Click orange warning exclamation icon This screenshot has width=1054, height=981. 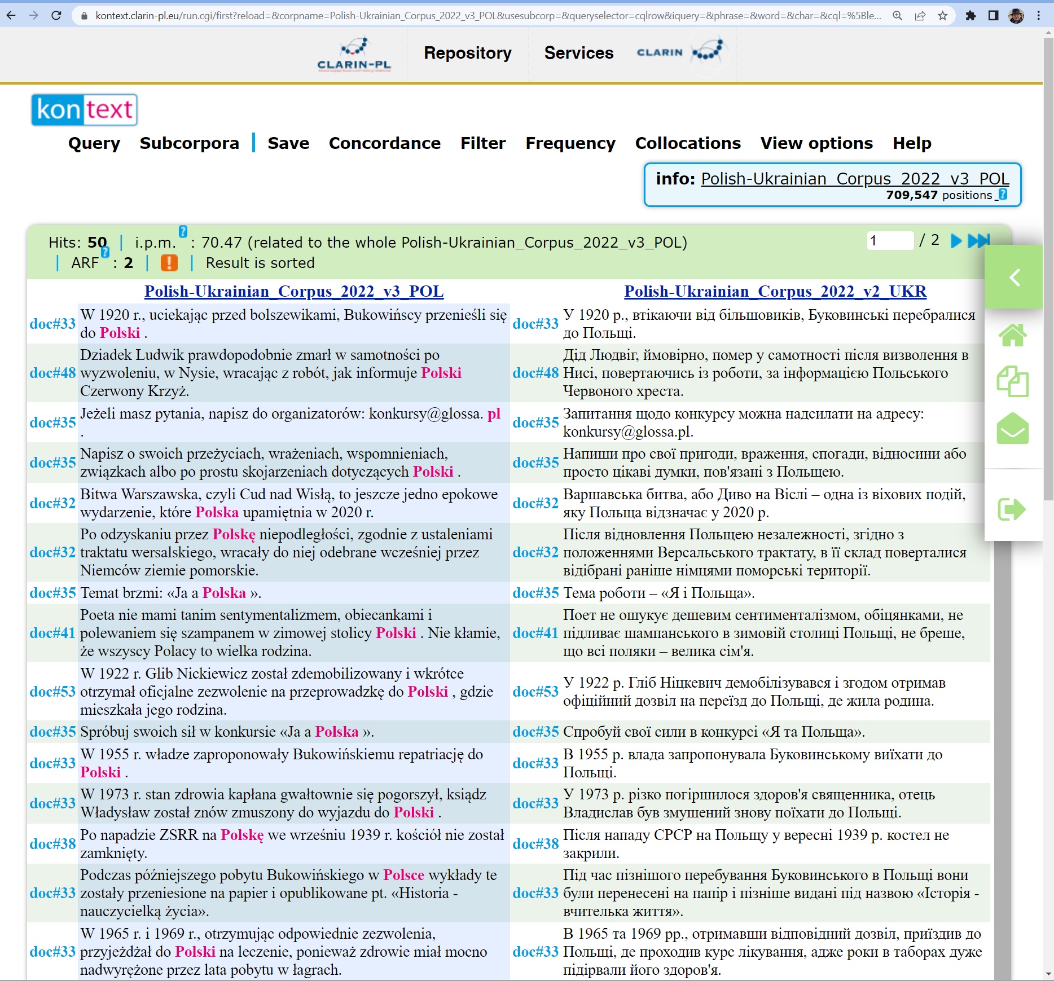169,263
